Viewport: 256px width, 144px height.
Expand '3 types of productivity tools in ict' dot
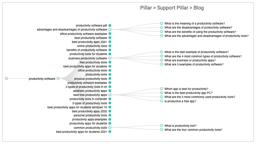pyautogui.click(x=110, y=87)
